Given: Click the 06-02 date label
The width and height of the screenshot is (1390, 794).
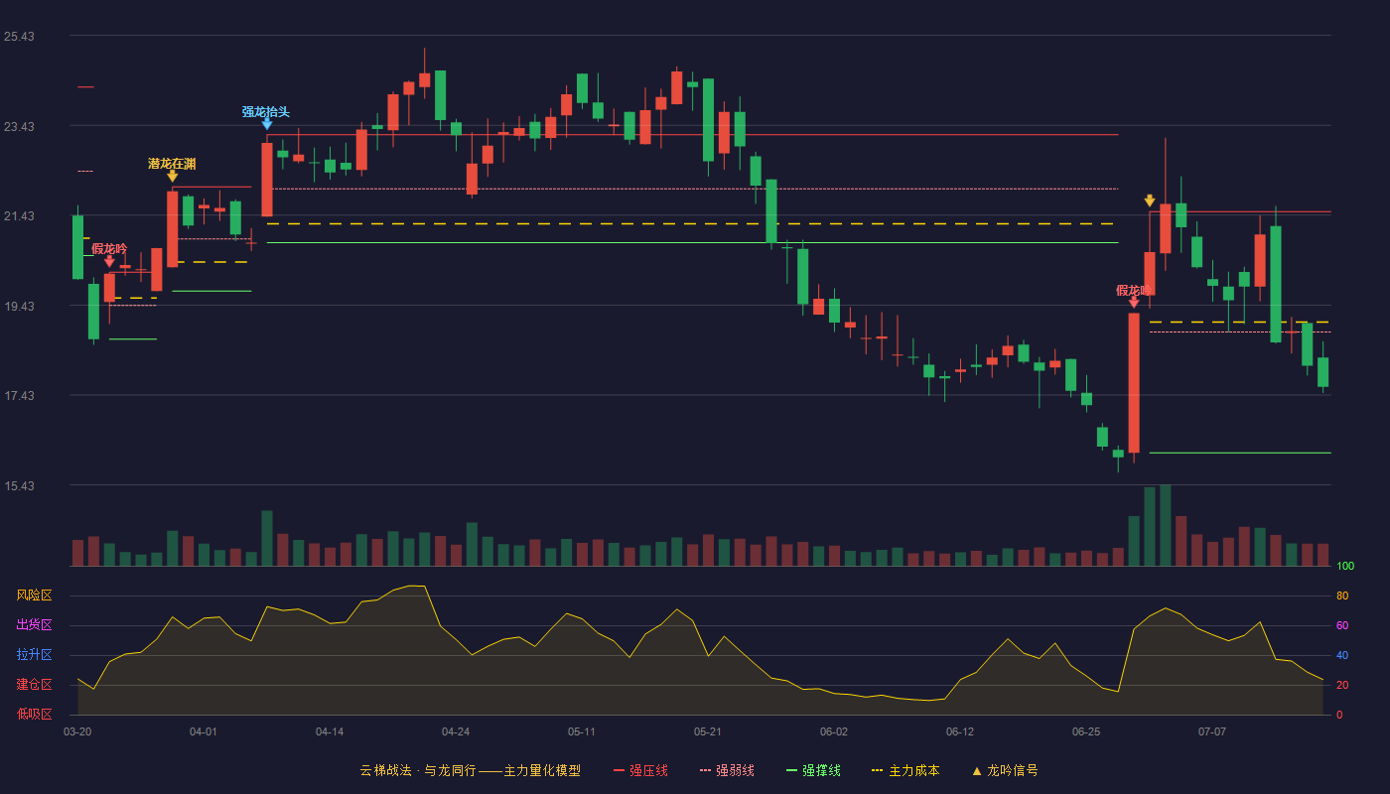Looking at the screenshot, I should coord(834,731).
